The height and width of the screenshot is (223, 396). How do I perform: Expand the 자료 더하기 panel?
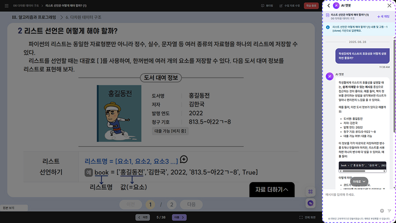pos(272,190)
